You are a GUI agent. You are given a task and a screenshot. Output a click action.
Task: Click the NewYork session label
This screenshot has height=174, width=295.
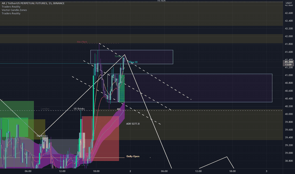82,42
